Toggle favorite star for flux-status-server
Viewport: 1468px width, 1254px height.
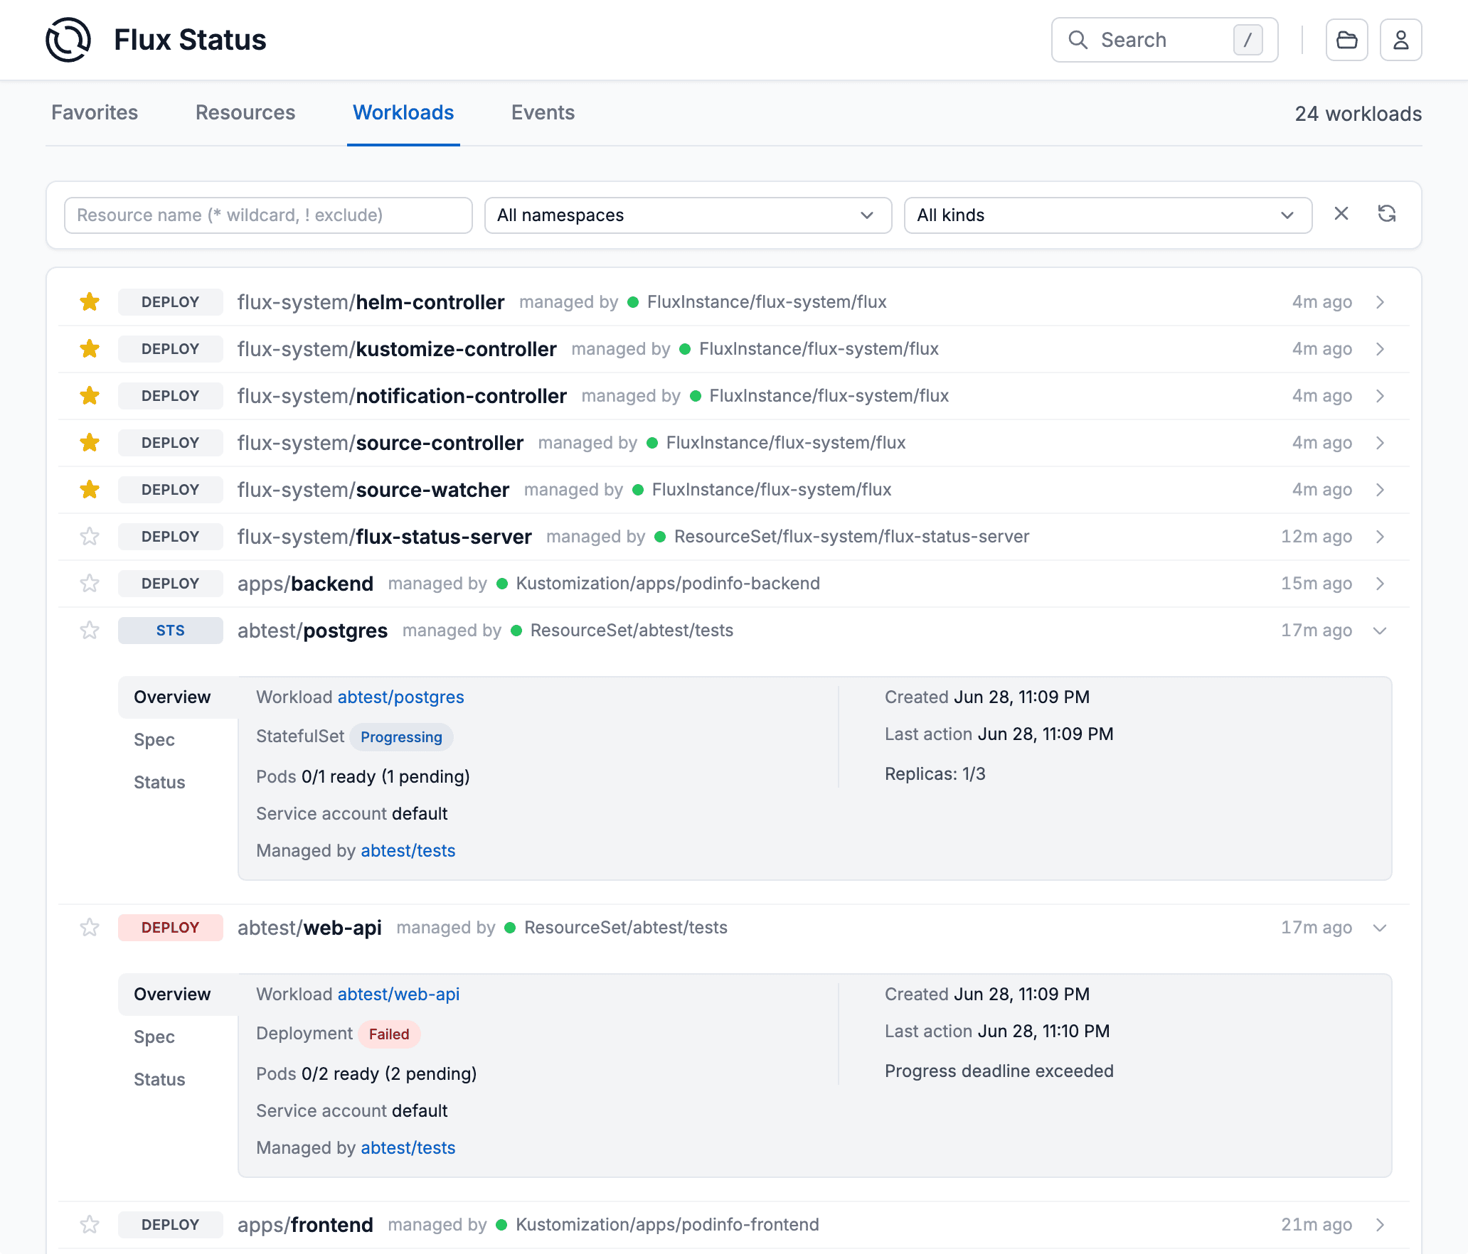click(90, 537)
